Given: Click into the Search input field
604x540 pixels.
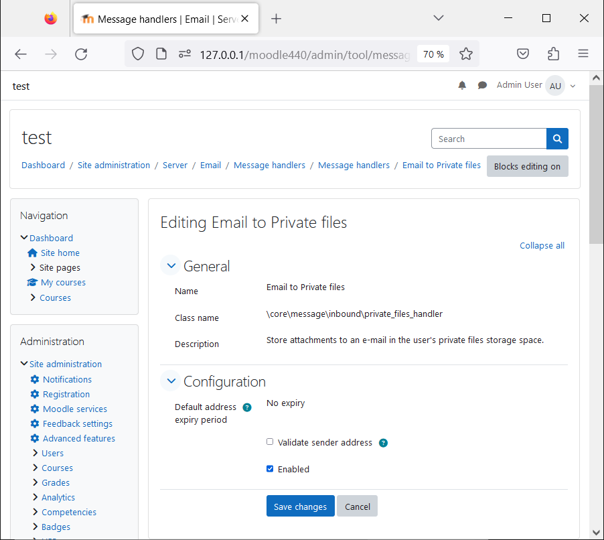Looking at the screenshot, I should click(x=489, y=139).
